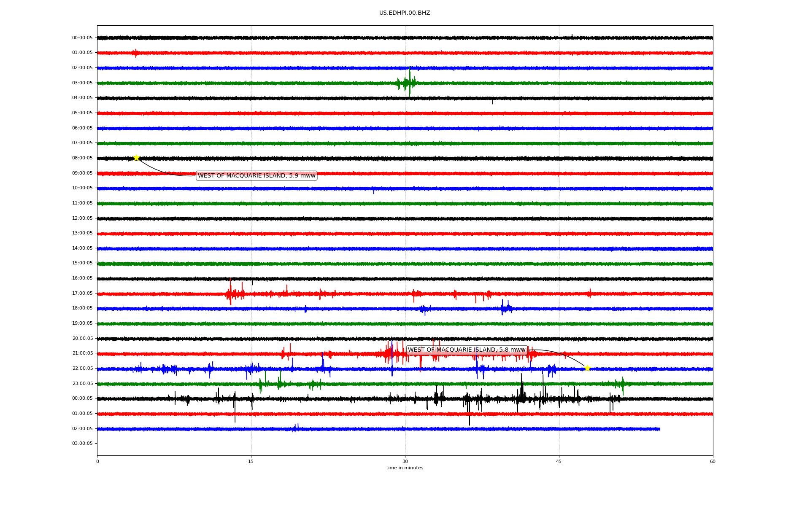Click the x-axis tick label 15
The width and height of the screenshot is (810, 506).
[251, 461]
